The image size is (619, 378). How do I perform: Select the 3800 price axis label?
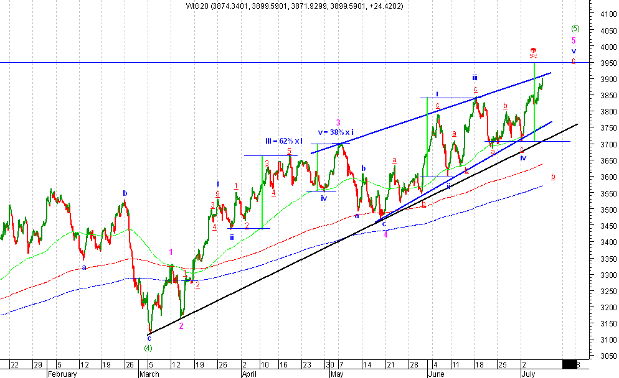[608, 112]
